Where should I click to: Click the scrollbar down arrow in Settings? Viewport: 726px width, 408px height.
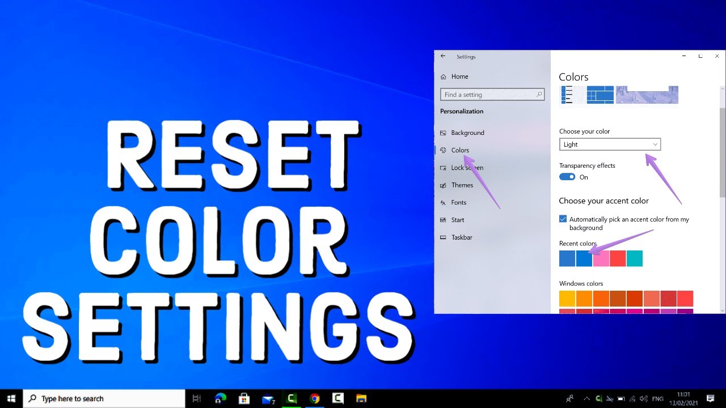(722, 311)
